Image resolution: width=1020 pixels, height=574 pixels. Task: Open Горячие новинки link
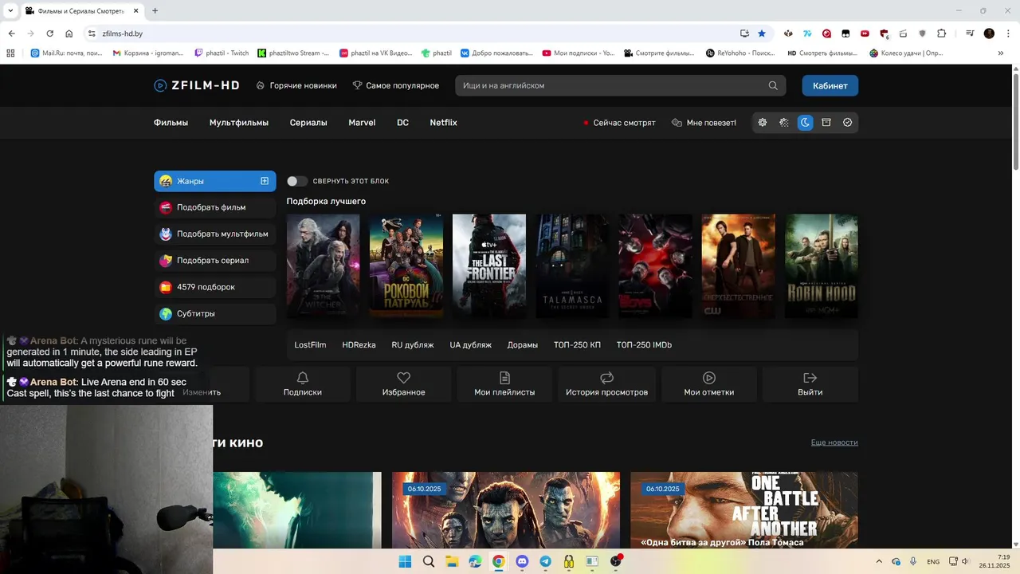coord(296,85)
